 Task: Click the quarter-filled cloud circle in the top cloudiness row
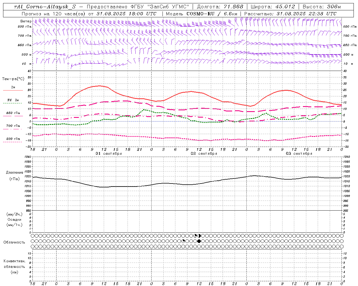(196, 236)
